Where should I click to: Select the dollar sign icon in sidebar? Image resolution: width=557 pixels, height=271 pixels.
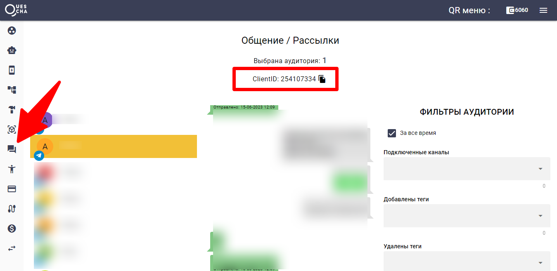[12, 228]
